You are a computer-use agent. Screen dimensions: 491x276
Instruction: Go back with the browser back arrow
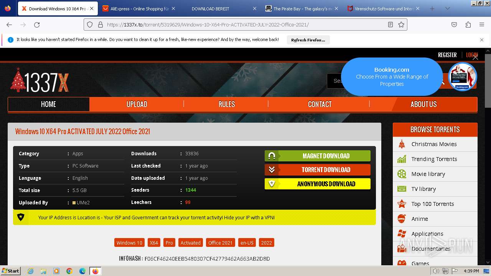tap(9, 25)
